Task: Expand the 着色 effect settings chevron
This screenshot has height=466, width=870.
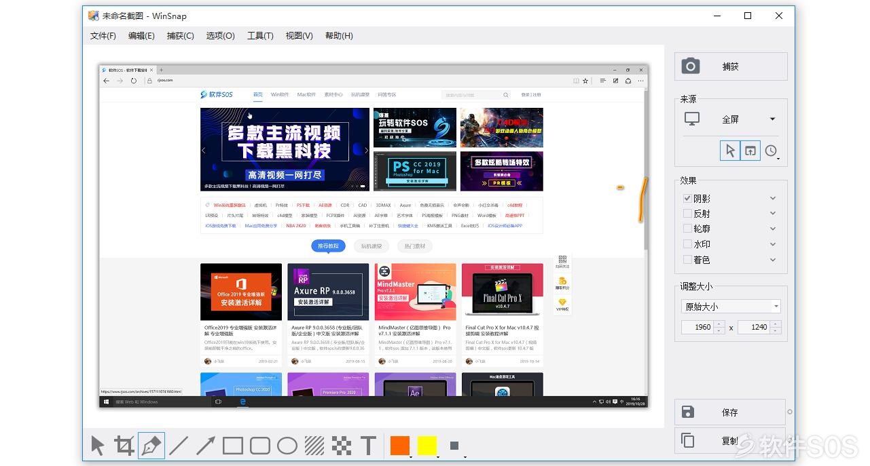Action: 773,260
